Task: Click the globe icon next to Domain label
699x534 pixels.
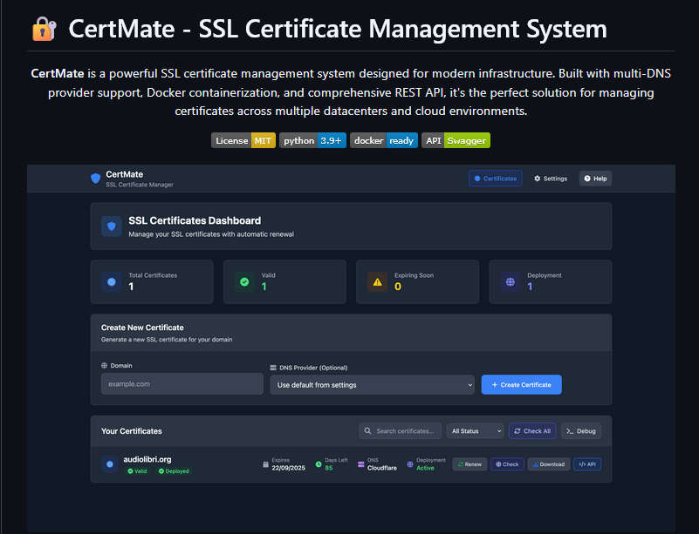Action: 105,365
